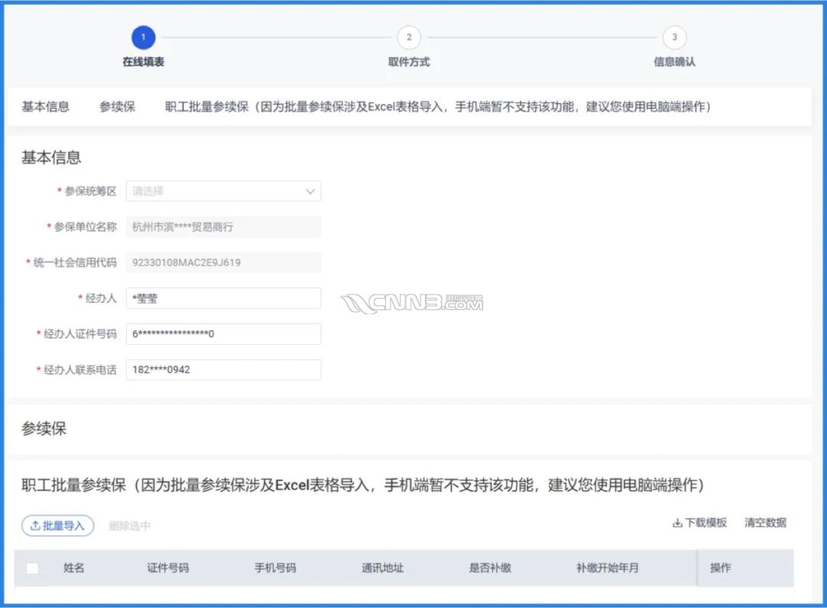
Task: Click the 经办人证件号码 input field
Action: [x=223, y=334]
